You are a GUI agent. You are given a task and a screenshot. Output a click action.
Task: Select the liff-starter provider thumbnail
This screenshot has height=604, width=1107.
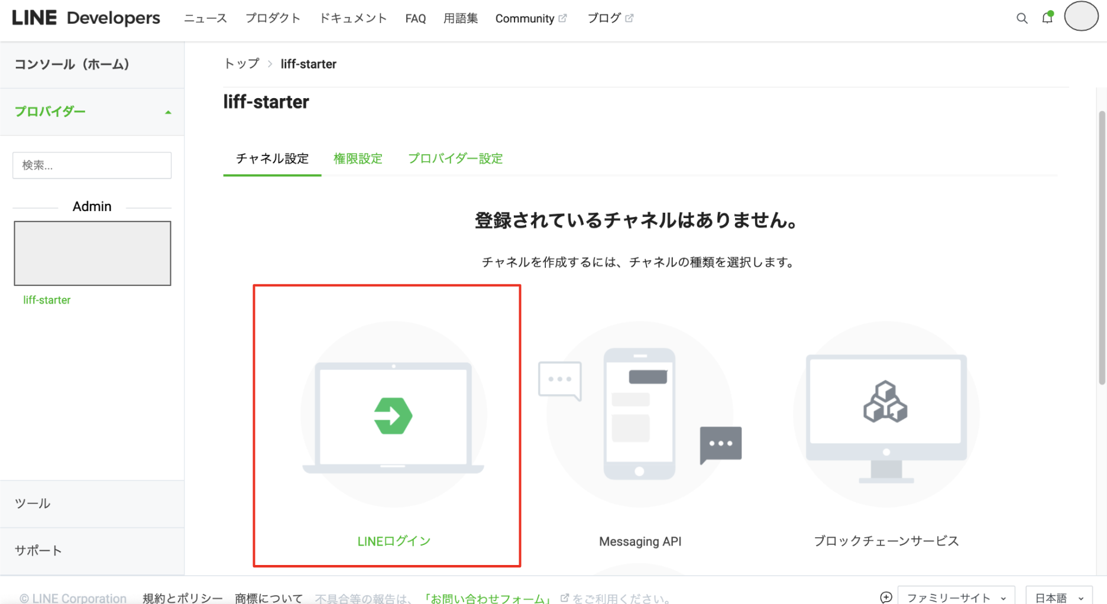click(92, 253)
